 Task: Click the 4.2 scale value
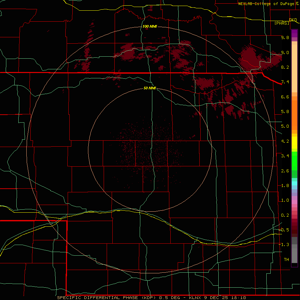285,141
